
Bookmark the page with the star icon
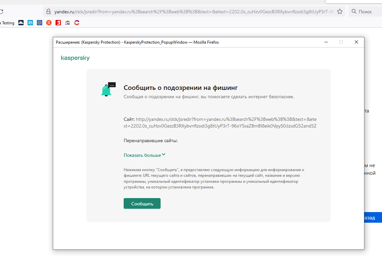pyautogui.click(x=340, y=11)
